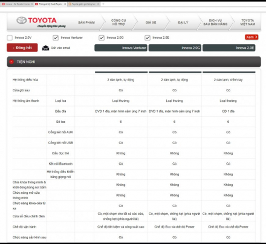266x244 pixels.
Task: Uncheck the Innova 2.0G checkbox
Action: (102, 38)
